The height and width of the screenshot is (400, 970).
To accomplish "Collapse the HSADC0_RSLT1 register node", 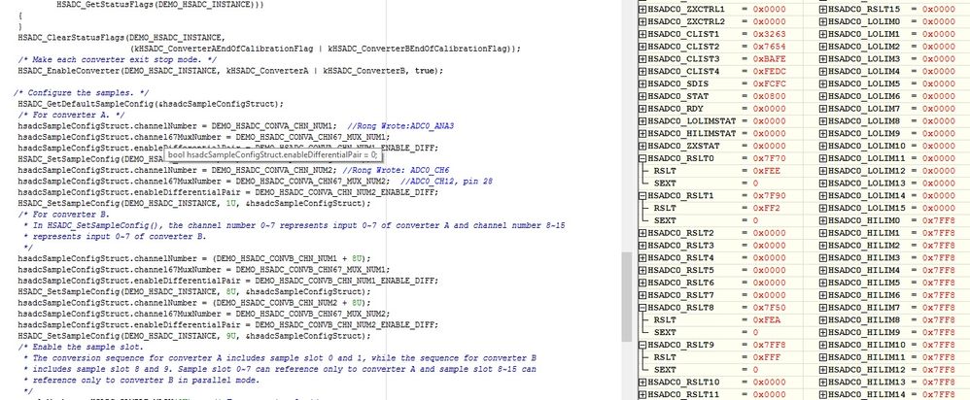I will 642,195.
